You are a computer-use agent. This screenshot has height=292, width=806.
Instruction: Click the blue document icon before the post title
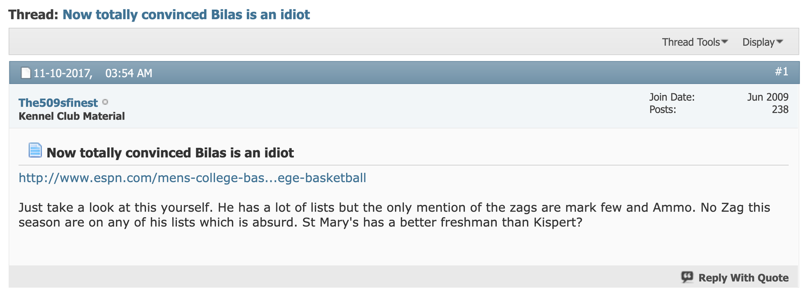point(35,150)
